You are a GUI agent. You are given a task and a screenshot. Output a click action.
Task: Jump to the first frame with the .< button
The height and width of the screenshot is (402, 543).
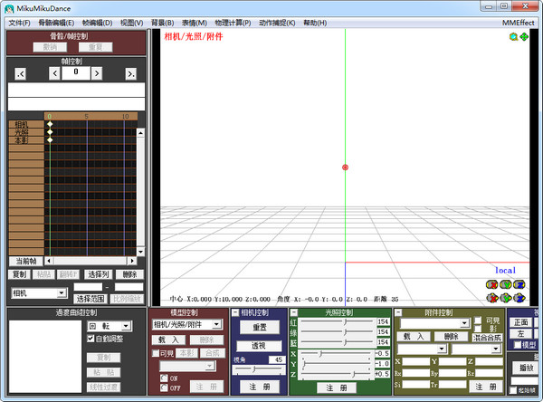(x=20, y=73)
